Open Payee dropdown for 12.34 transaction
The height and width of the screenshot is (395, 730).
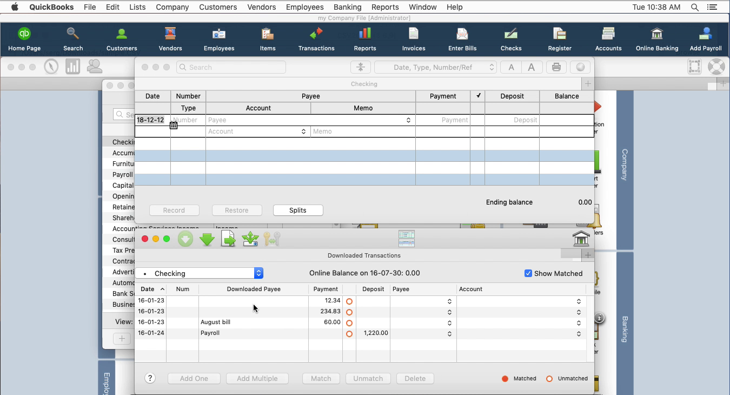(449, 301)
